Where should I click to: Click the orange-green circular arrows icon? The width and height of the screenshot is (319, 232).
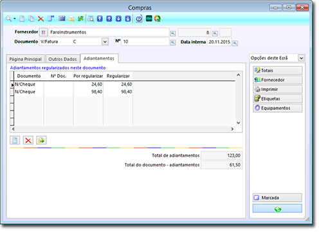point(158,19)
